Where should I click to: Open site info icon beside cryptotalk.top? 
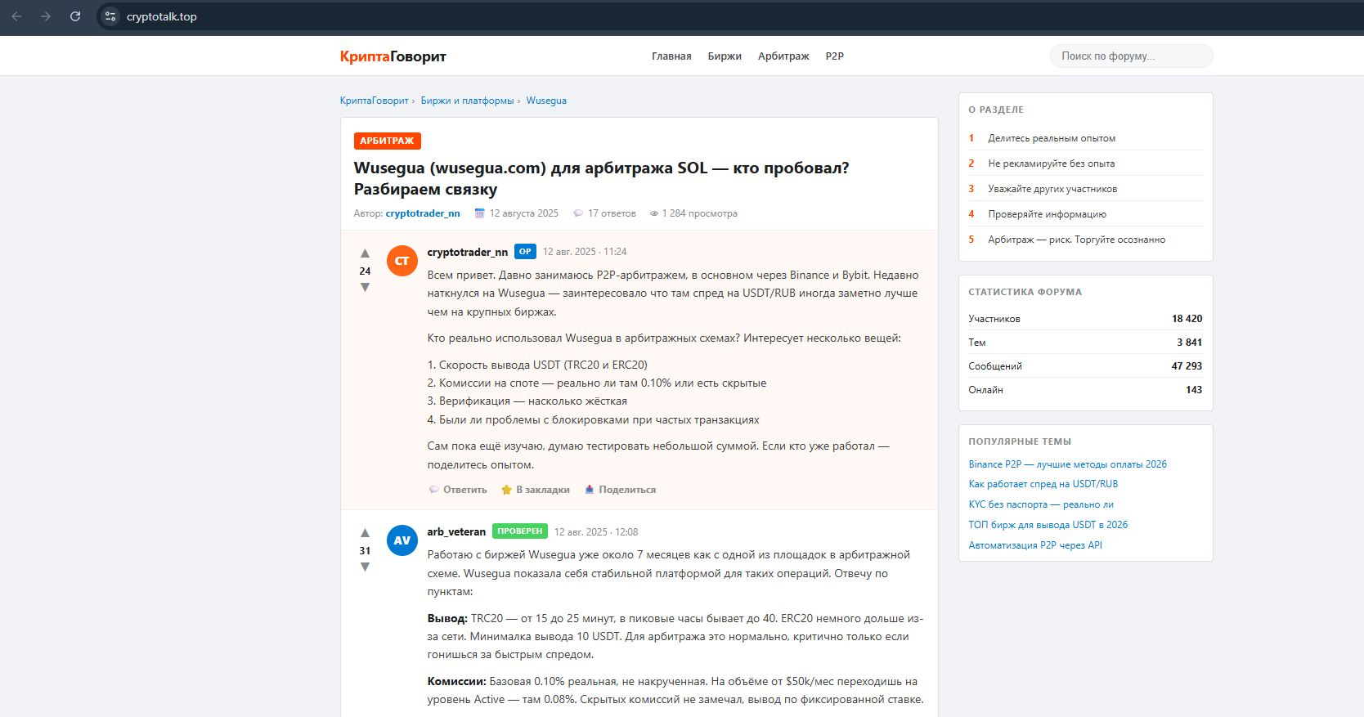tap(110, 16)
